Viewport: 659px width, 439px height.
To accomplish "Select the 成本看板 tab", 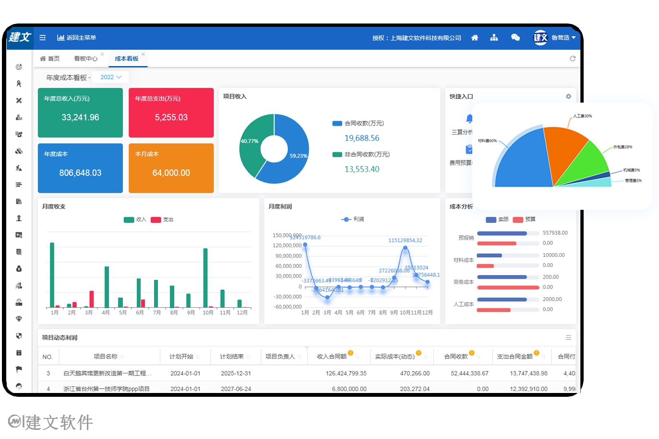I will point(126,58).
